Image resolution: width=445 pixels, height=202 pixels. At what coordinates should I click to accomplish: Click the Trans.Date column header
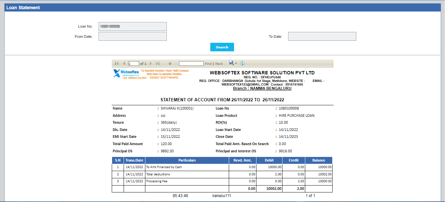[134, 160]
